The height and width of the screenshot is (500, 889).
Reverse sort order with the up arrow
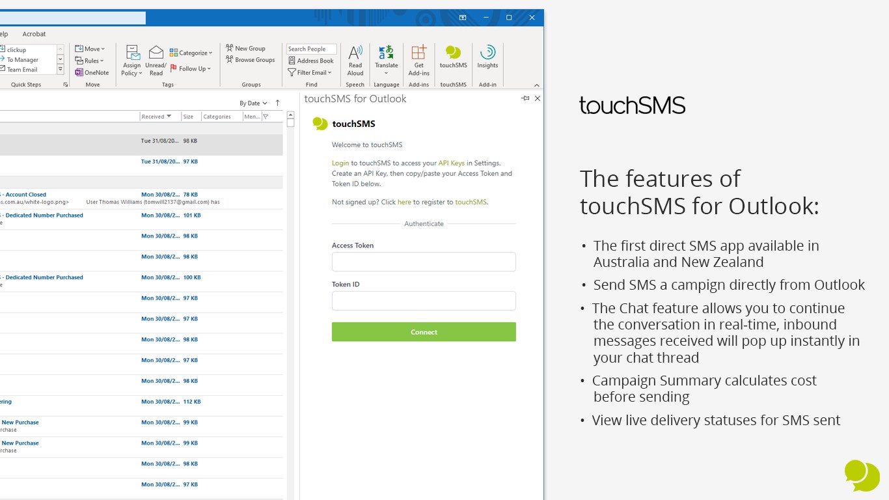[277, 103]
